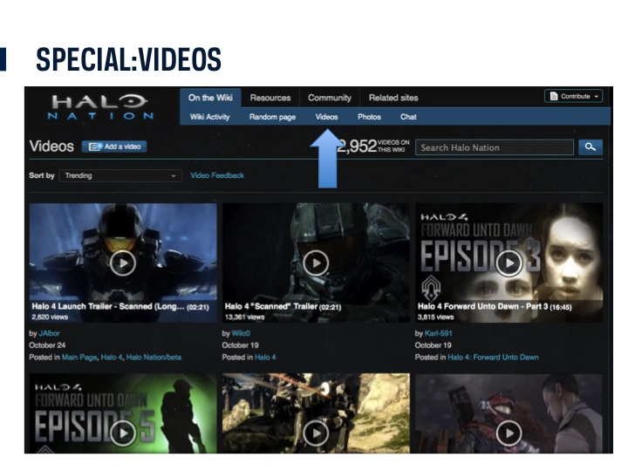The image size is (628, 471).
Task: Play the Episode 5 video thumbnail
Action: click(122, 433)
